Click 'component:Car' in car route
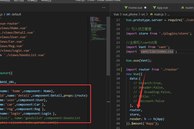 point(28,104)
